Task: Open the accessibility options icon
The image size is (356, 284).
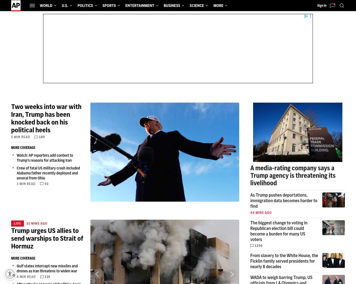Action: click(10, 274)
